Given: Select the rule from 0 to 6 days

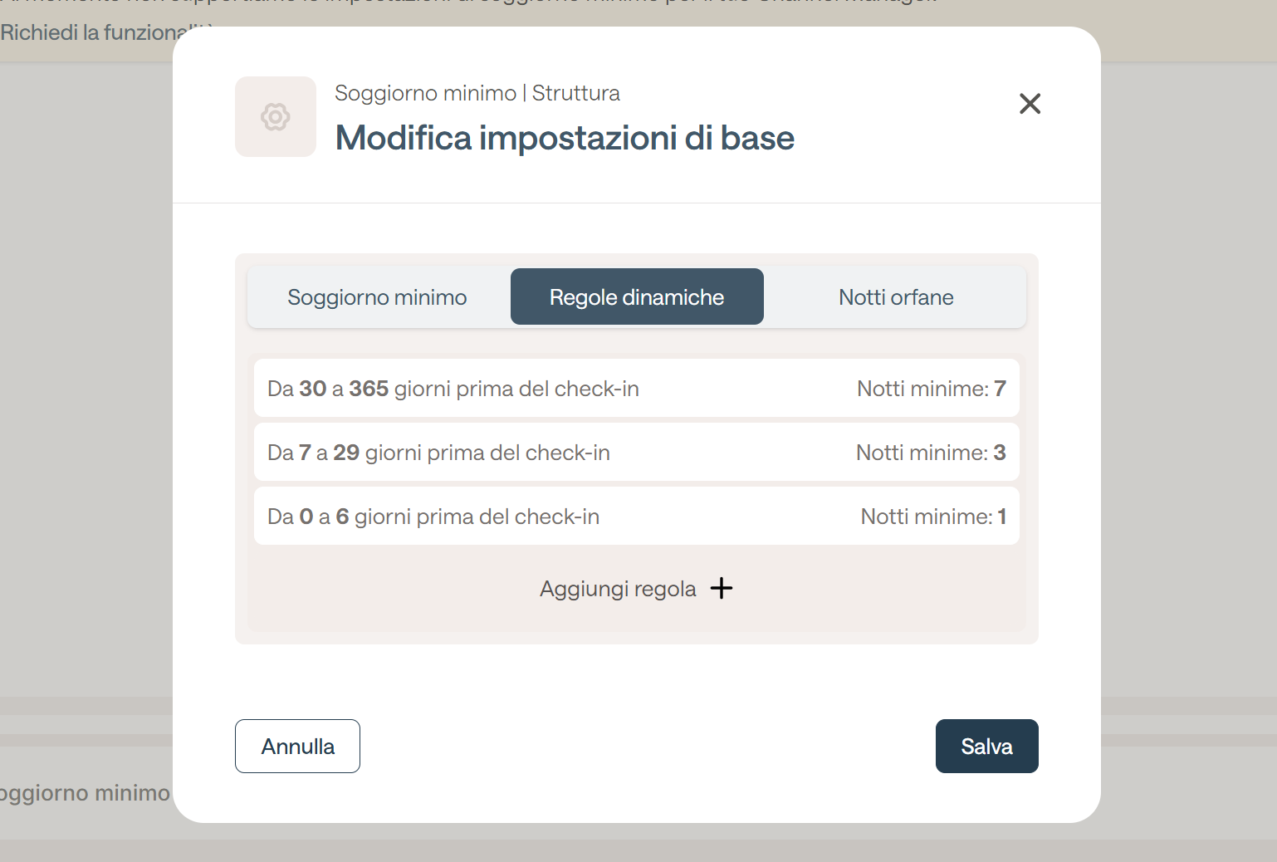Looking at the screenshot, I should point(637,516).
